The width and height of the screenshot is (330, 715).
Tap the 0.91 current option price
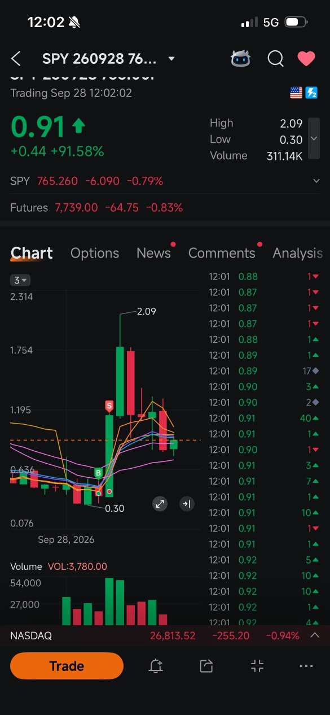[x=38, y=127]
